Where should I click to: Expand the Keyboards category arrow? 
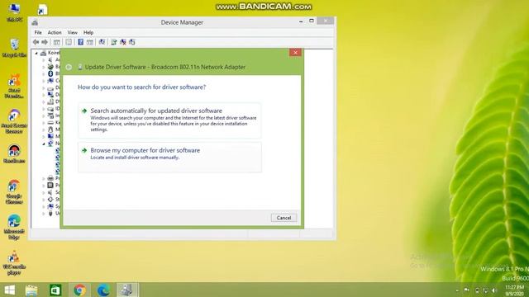[x=44, y=123]
